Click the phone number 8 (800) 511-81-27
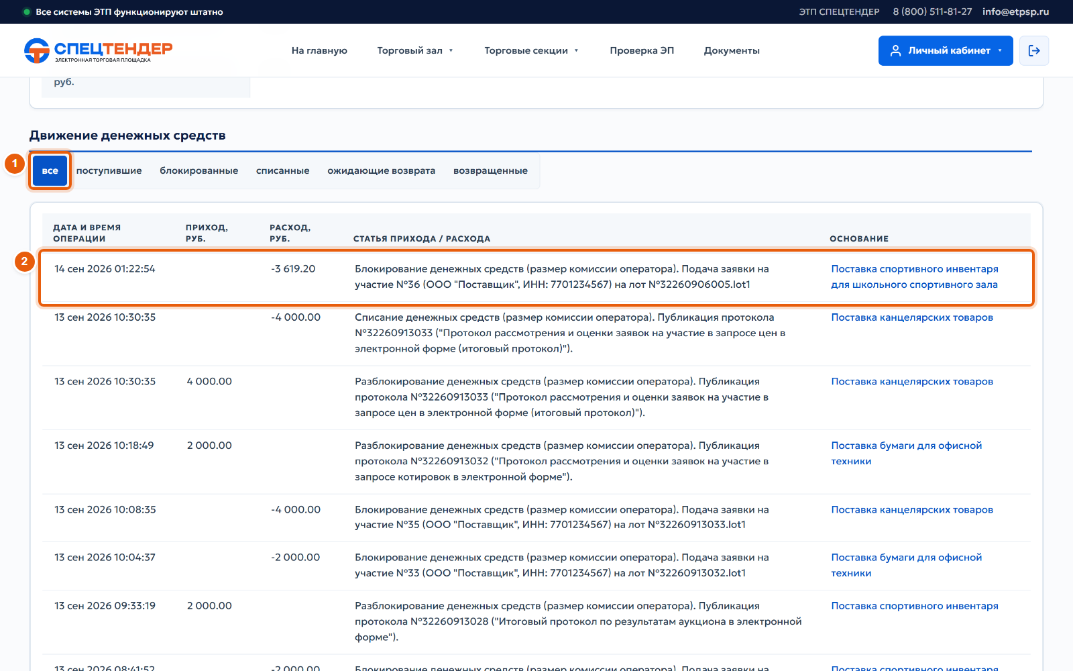Screen dimensions: 1073x671 point(932,12)
